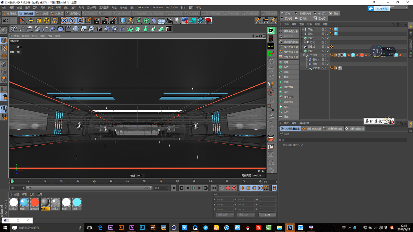Viewport: 413px width, 232px height.
Task: Open the 摄像机 viewport menu
Action: (x=25, y=36)
